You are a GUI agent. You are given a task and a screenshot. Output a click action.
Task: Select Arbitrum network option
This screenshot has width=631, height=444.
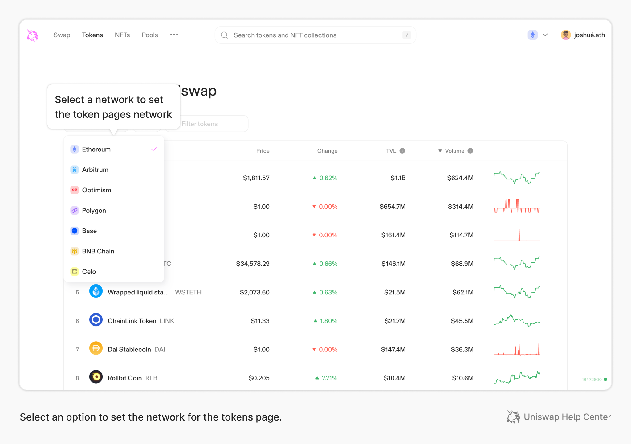pos(114,170)
